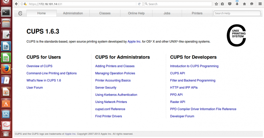Viewport: 264px width, 138px height.
Task: Go to the browser home icon
Action: (244, 4)
